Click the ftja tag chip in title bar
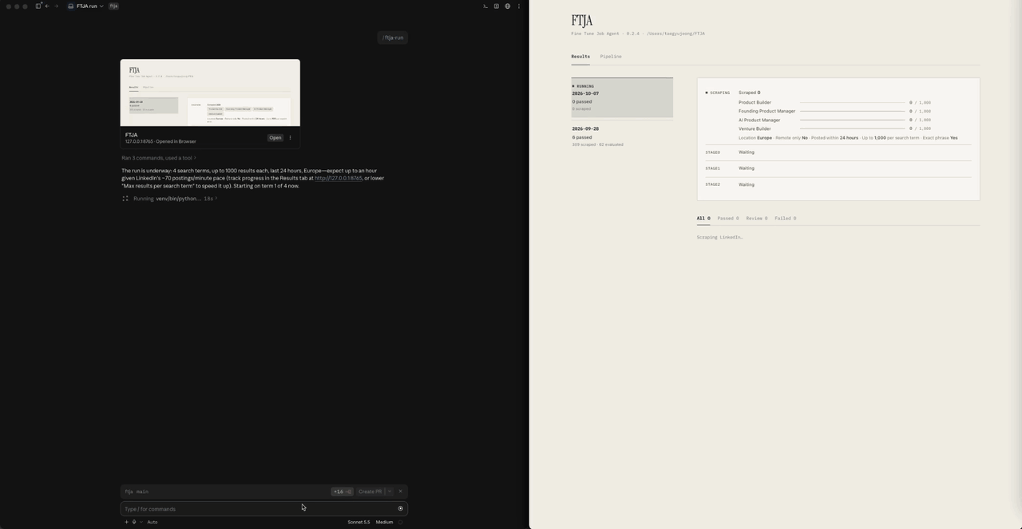Screen dimensions: 1022x529 (113, 6)
